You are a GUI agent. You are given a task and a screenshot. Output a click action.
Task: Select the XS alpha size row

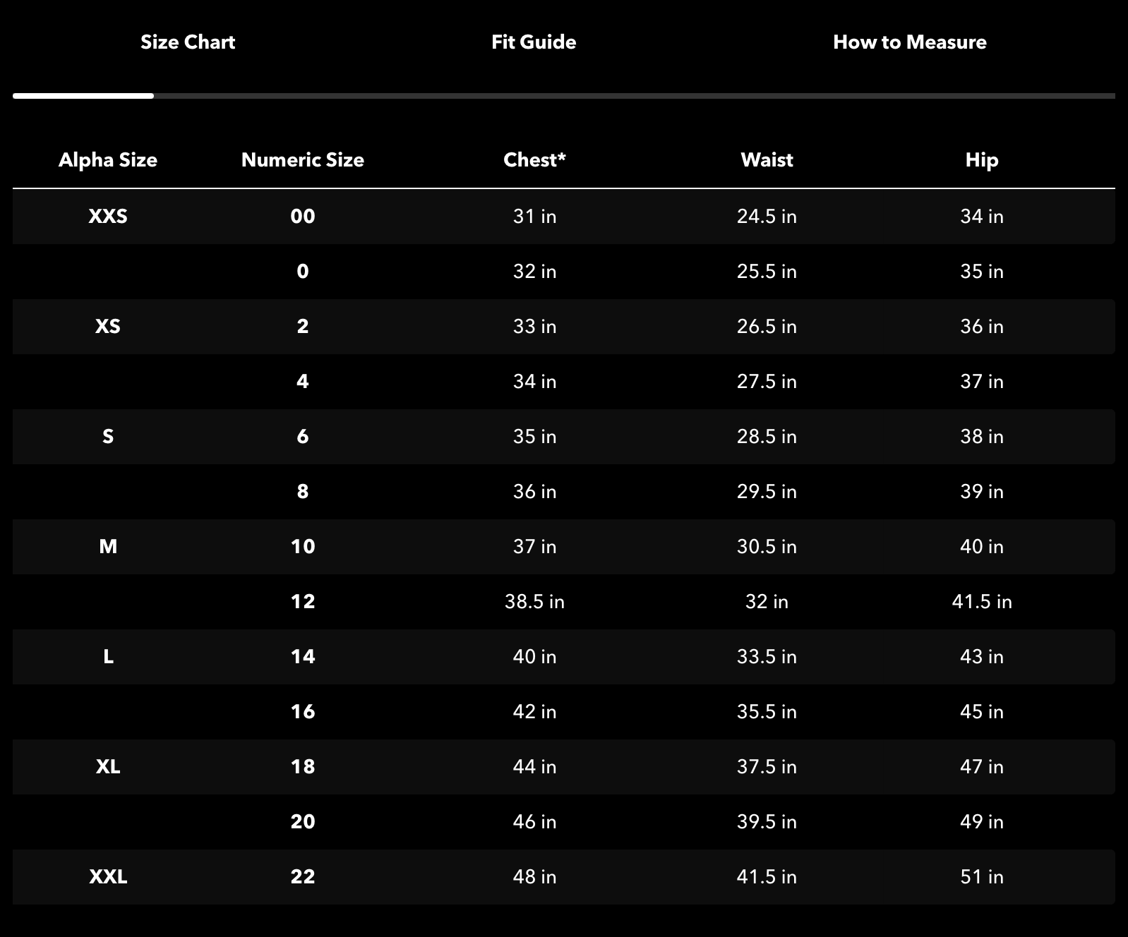[108, 326]
